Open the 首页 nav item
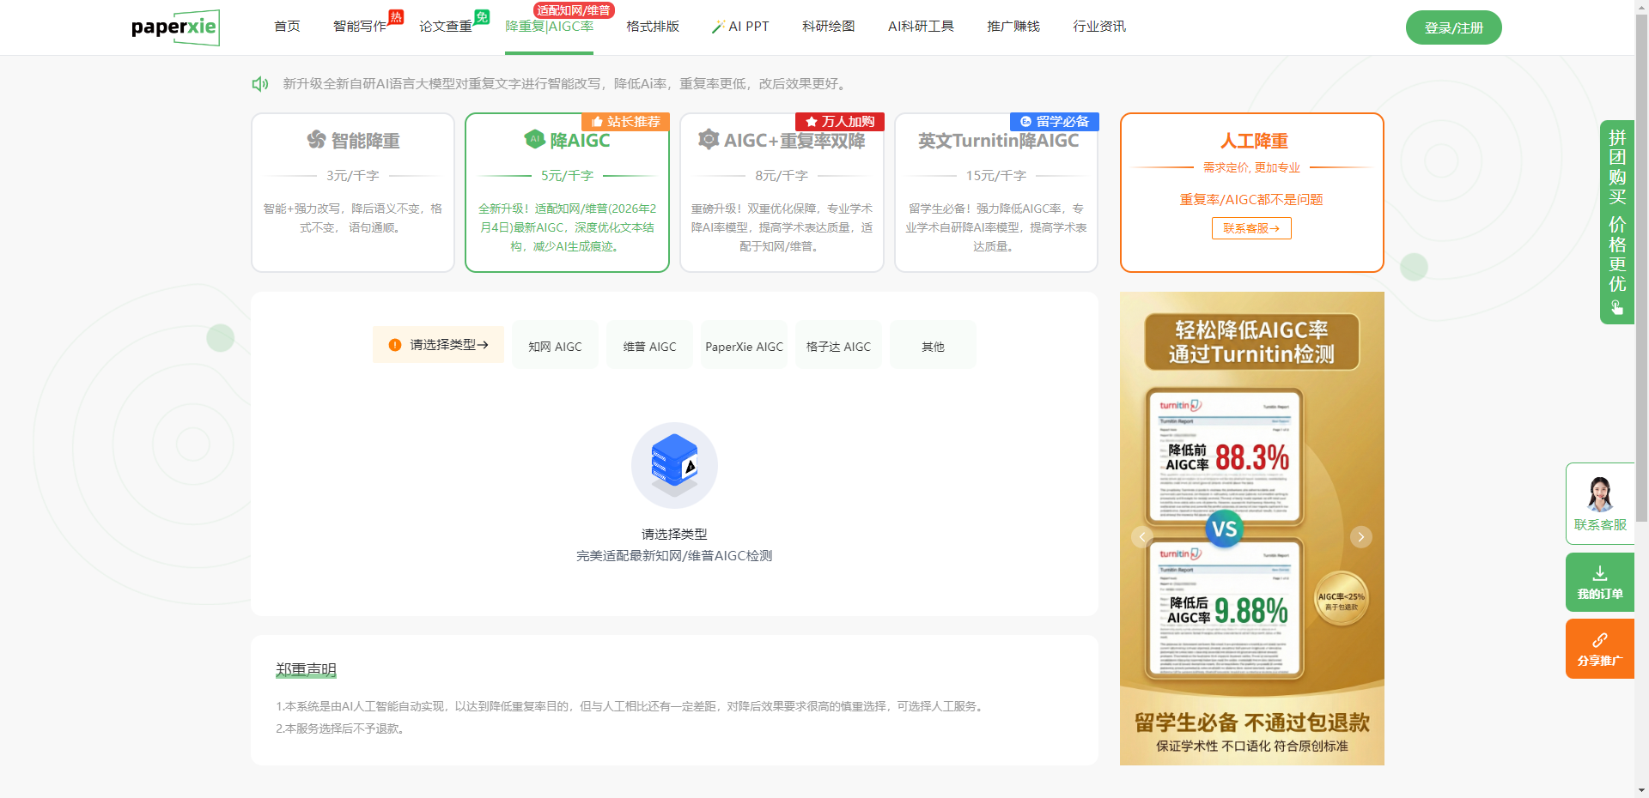This screenshot has width=1649, height=798. [287, 27]
